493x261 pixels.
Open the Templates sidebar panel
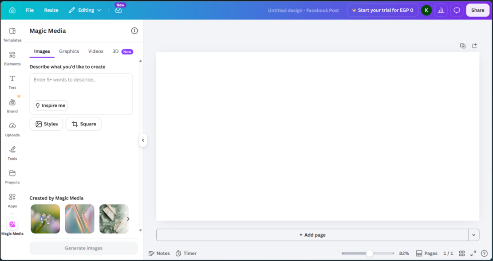12,35
